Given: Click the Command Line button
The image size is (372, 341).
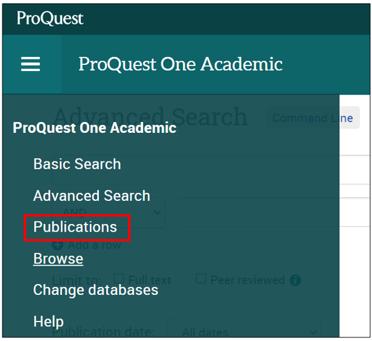Looking at the screenshot, I should [313, 118].
